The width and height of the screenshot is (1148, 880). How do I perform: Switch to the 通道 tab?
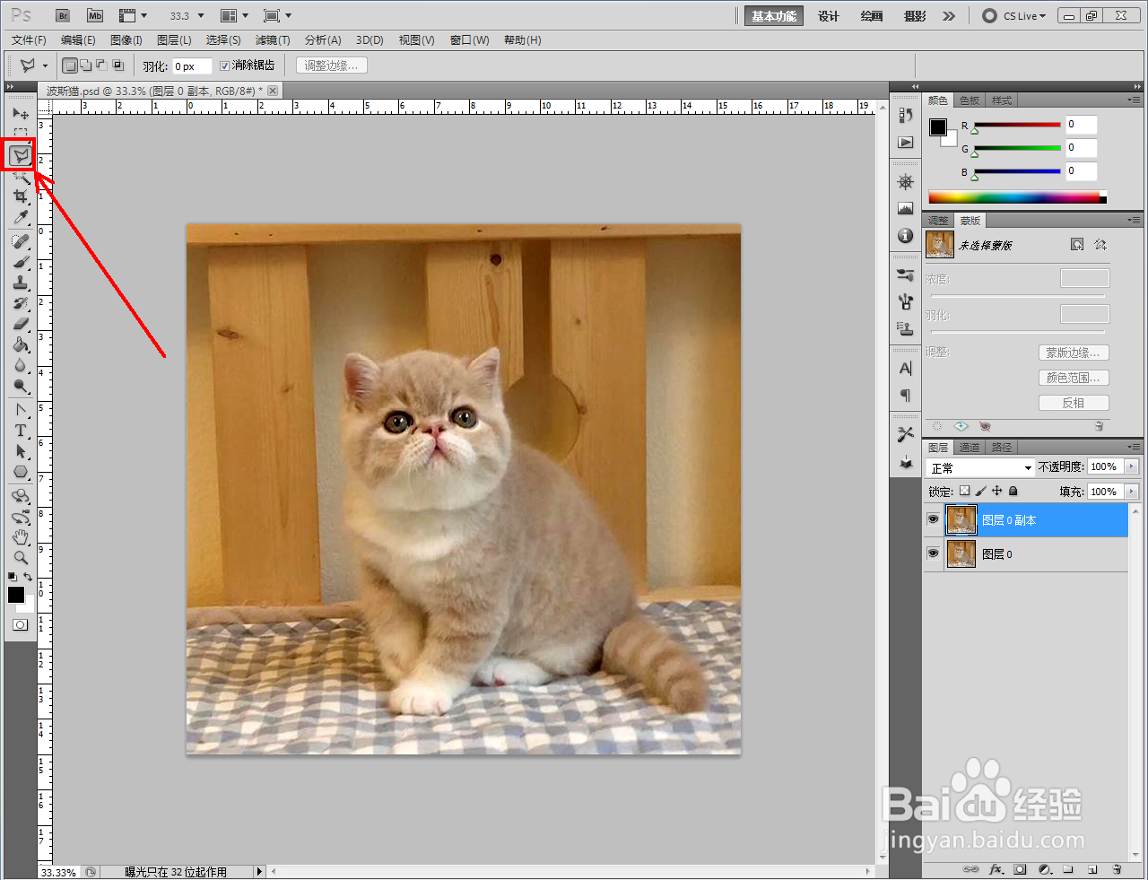[970, 448]
